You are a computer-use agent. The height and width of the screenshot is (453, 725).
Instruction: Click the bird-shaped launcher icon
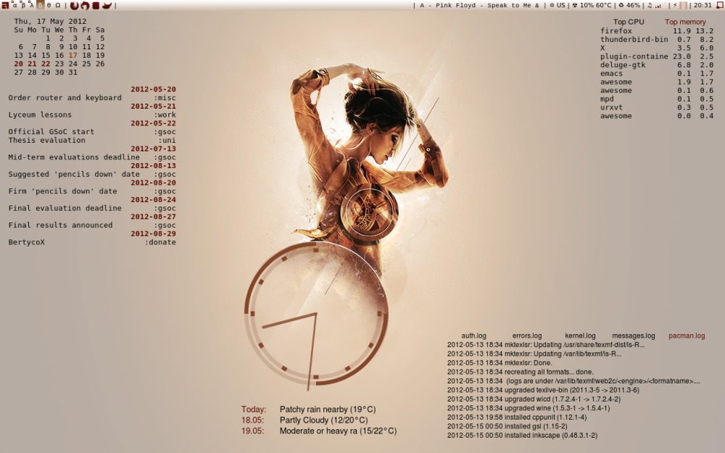107,6
